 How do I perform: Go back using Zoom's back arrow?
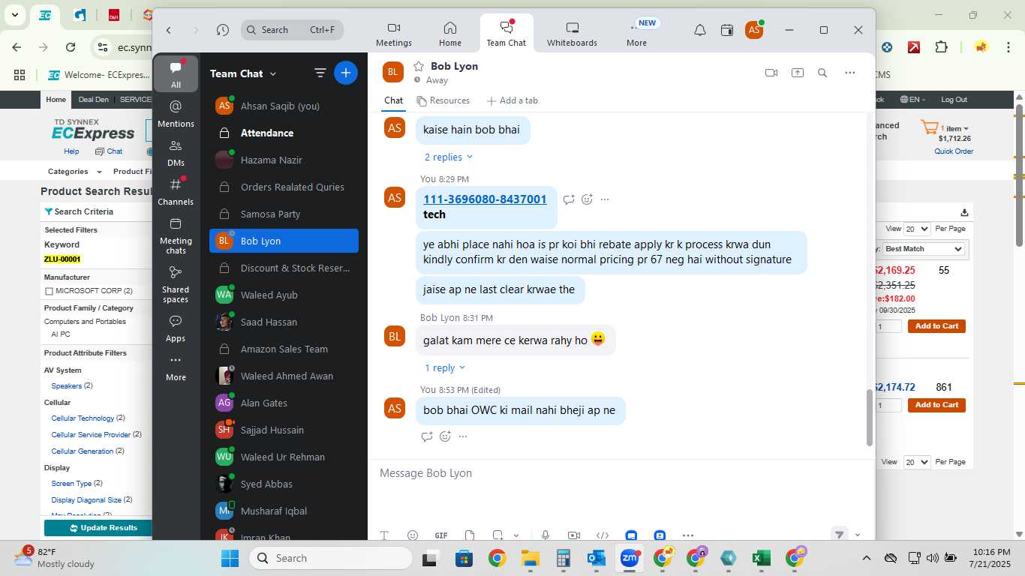[169, 30]
